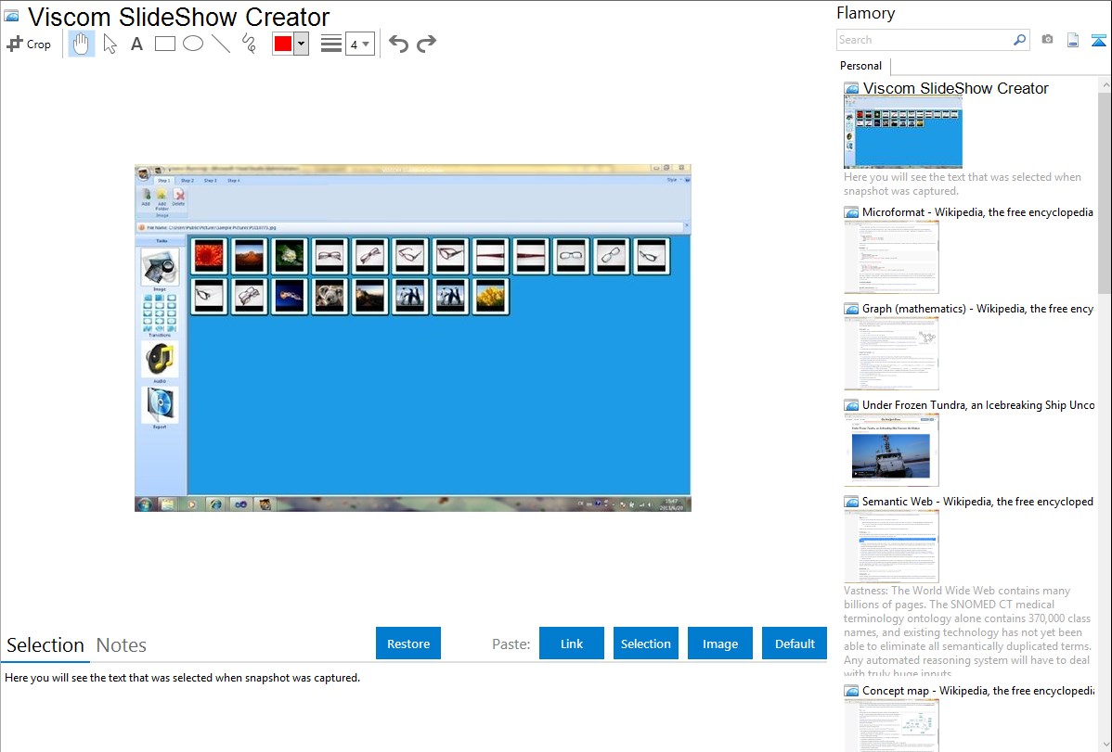Click the search magnifier icon
1112x752 pixels.
(1019, 40)
